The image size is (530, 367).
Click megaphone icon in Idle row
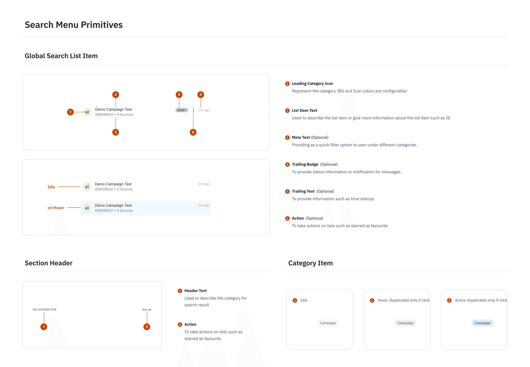pos(87,187)
